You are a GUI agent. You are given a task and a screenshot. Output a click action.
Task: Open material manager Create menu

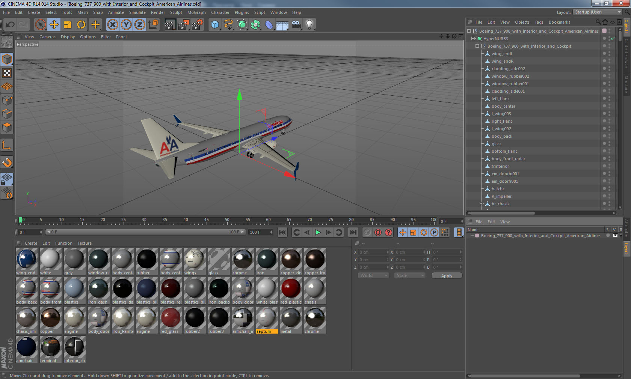click(x=31, y=243)
